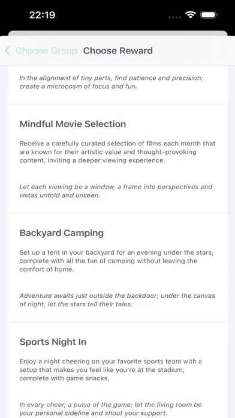
Task: Tap the back chevron icon
Action: point(8,50)
